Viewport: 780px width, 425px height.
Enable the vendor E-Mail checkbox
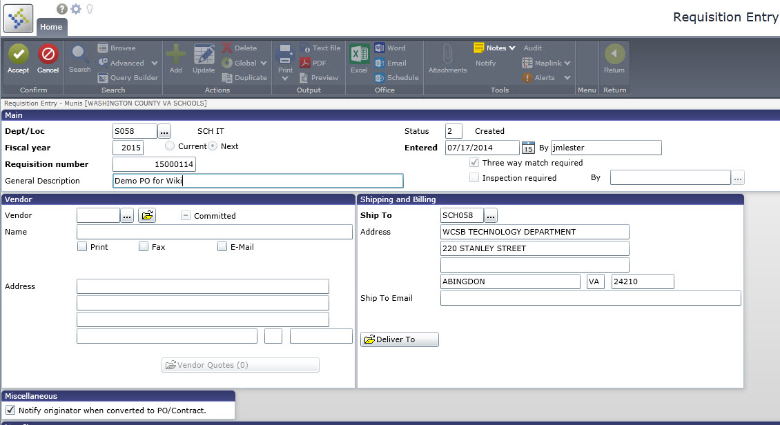(222, 246)
